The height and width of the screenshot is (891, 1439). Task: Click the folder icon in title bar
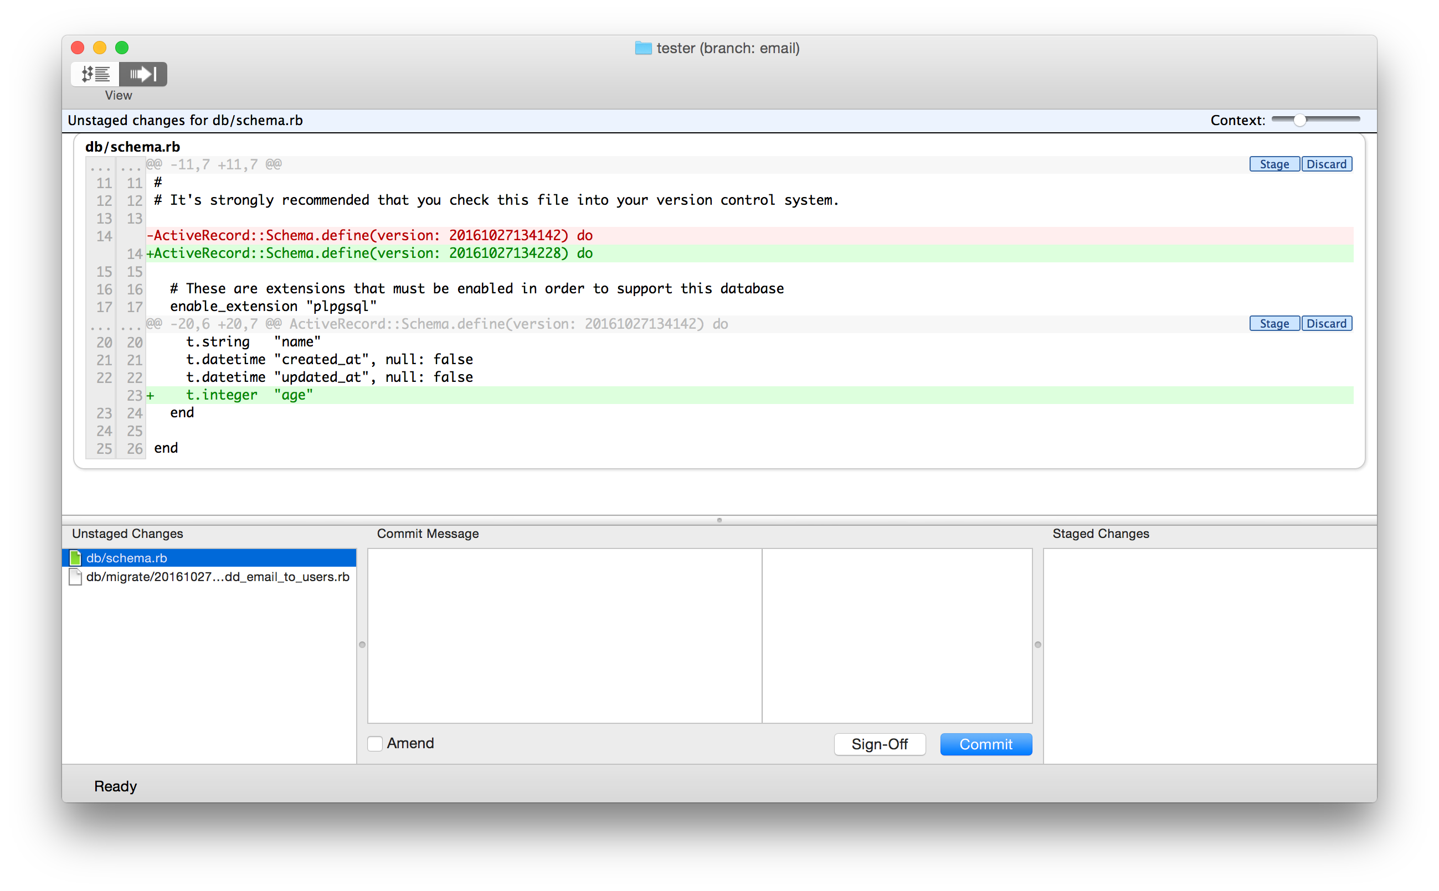[643, 48]
